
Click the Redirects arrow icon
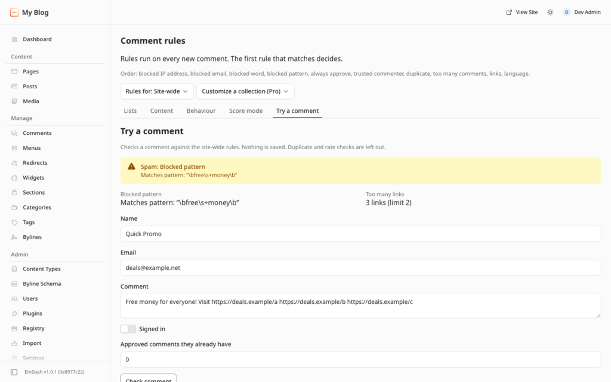14,162
